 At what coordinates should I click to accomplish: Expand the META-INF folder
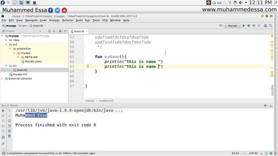click(x=18, y=57)
